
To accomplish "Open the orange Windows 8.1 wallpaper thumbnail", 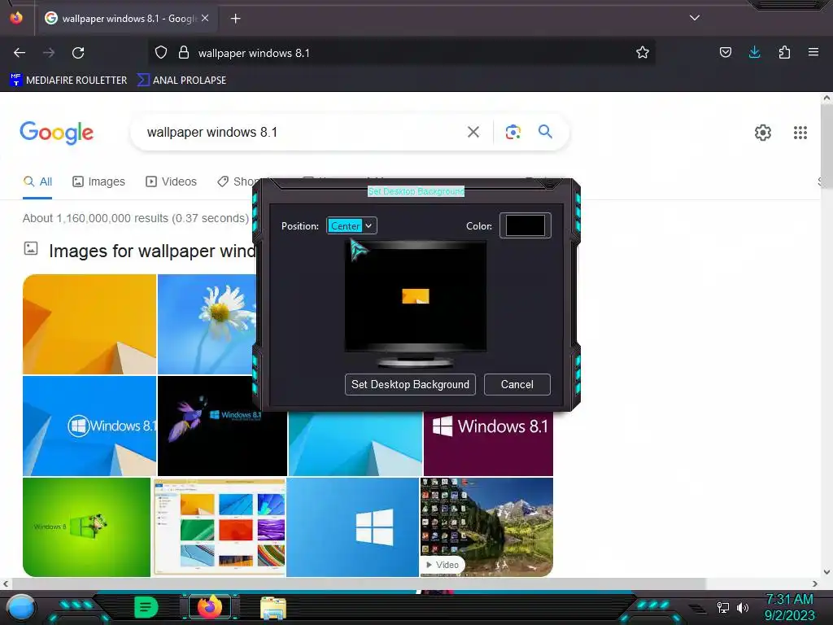I will 89,324.
